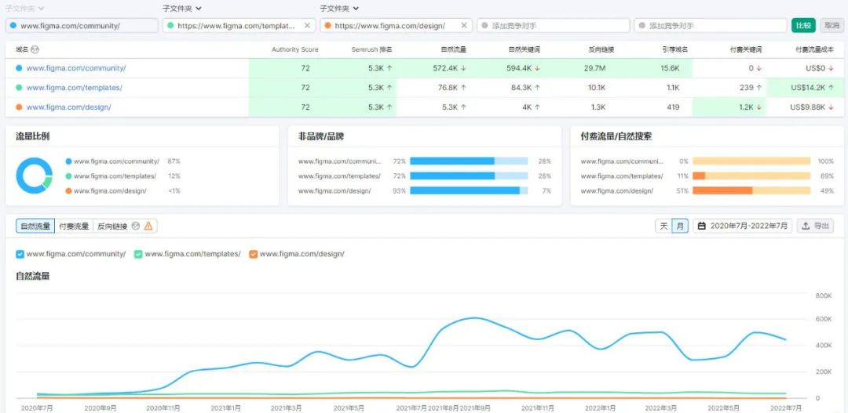
Task: Click the 12% legend entry in 流量比例
Action: tap(122, 176)
